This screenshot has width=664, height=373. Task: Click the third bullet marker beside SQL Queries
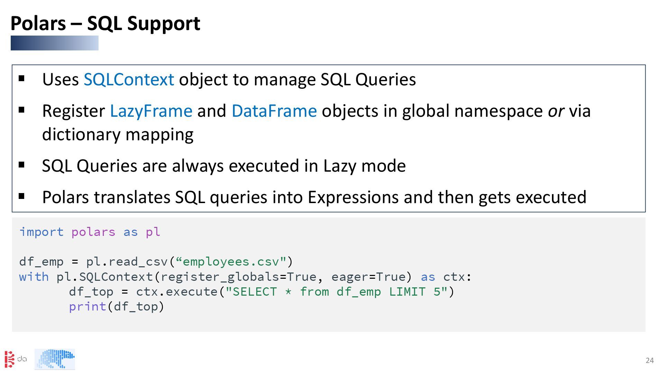(x=22, y=165)
